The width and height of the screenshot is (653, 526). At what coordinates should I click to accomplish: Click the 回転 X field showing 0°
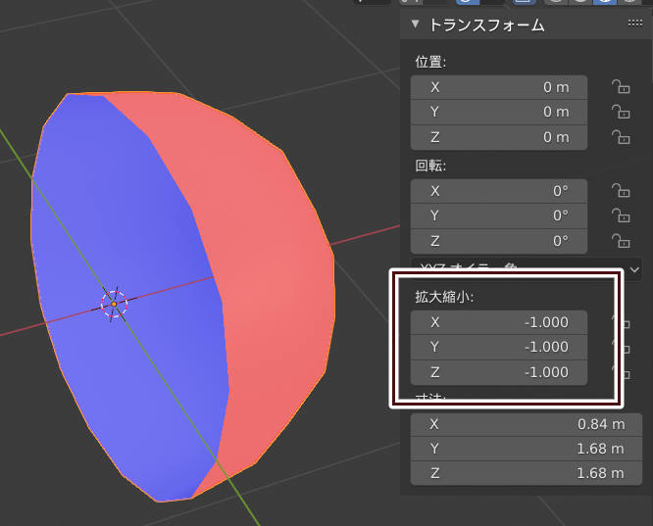coord(498,191)
